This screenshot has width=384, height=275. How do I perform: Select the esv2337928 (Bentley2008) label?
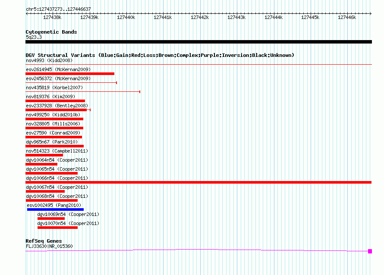57,106
